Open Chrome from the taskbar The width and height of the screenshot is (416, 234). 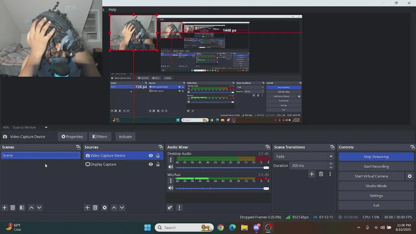tap(221, 227)
